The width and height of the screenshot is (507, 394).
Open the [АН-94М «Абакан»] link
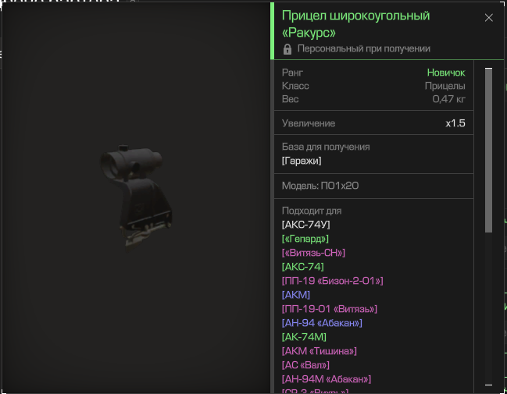[327, 379]
